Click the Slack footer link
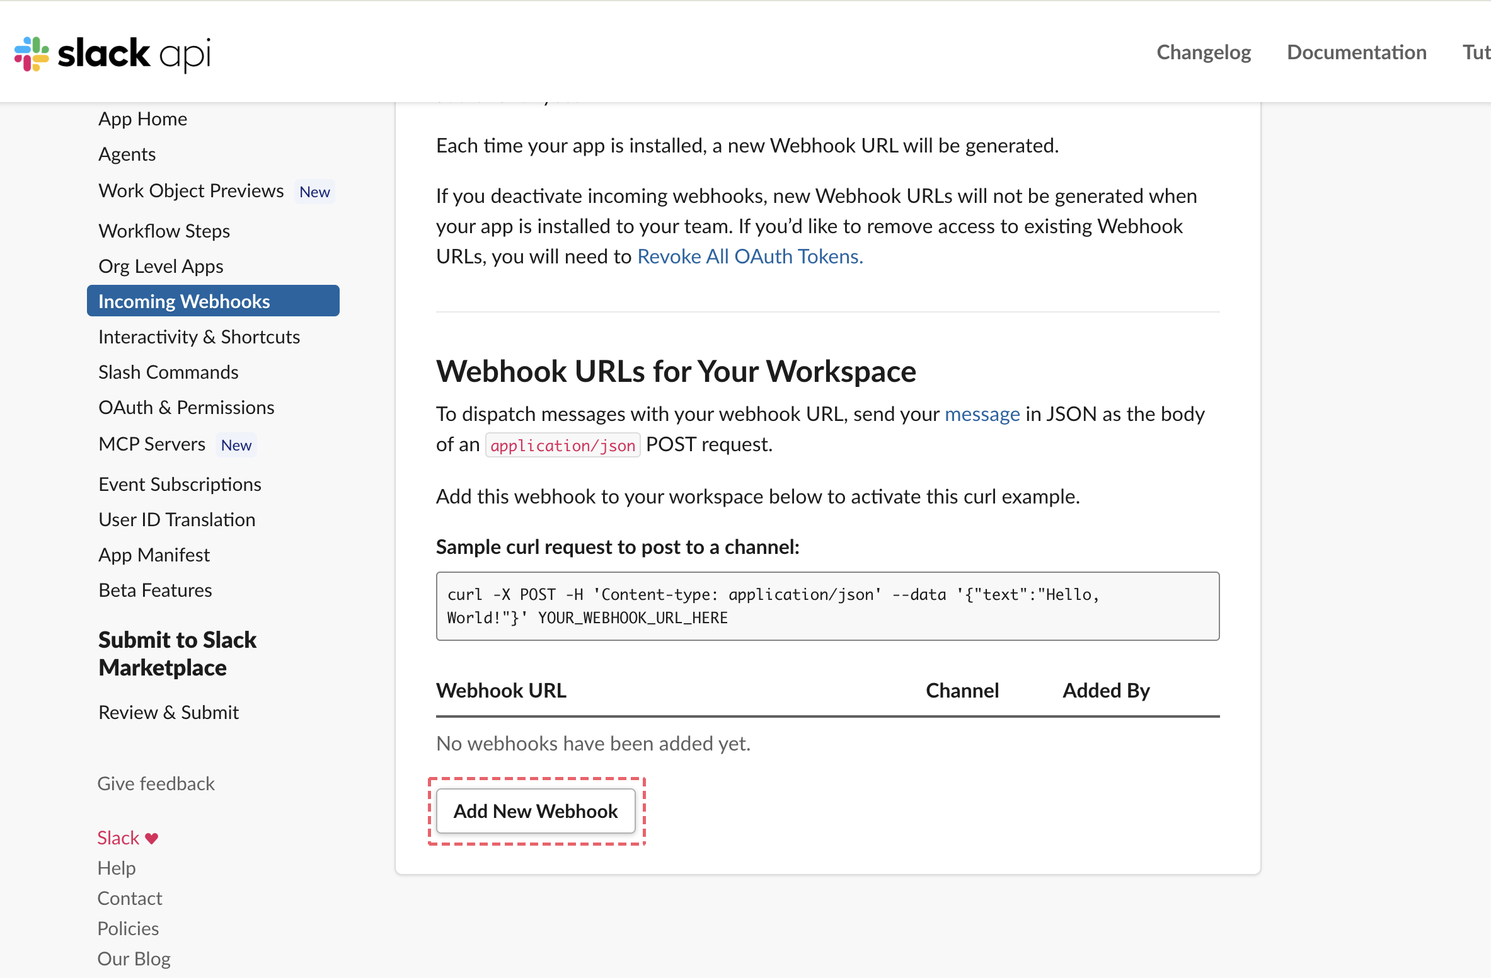 [118, 837]
